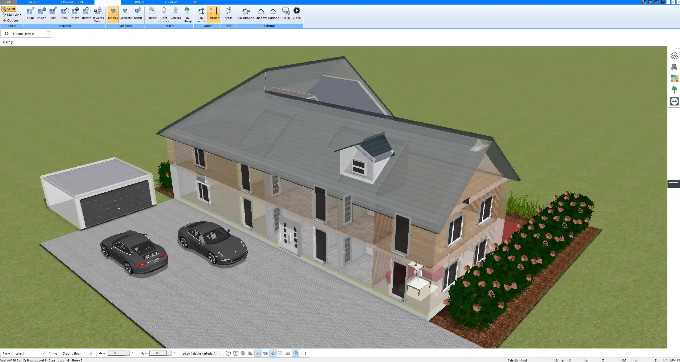Open the 3D section tool

pos(201,14)
